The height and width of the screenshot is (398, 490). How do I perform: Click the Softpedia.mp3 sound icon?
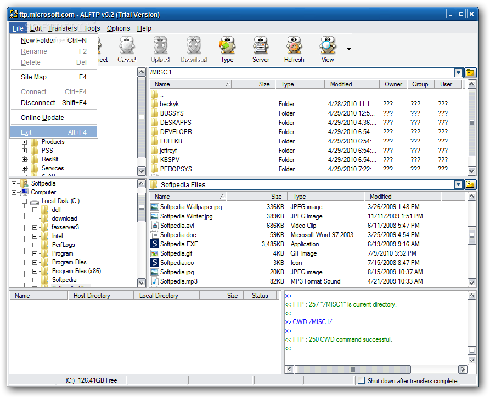tap(154, 281)
